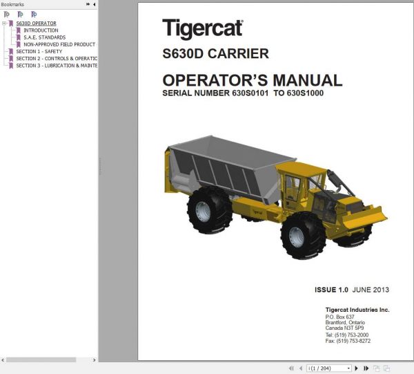Click the third bookmark toolbar icon
This screenshot has height=374, width=414.
pos(34,15)
